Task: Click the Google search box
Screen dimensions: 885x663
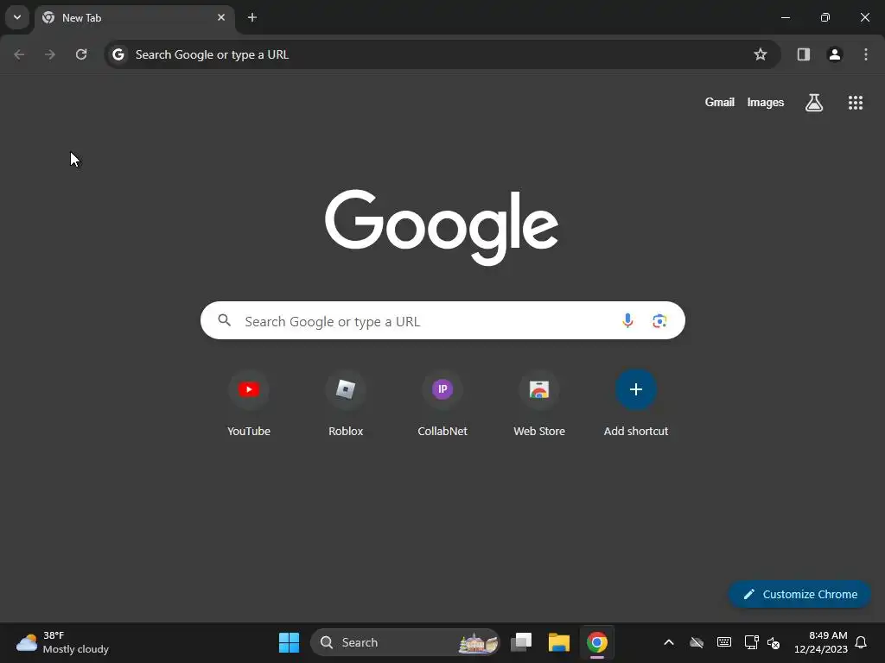Action: [442, 321]
